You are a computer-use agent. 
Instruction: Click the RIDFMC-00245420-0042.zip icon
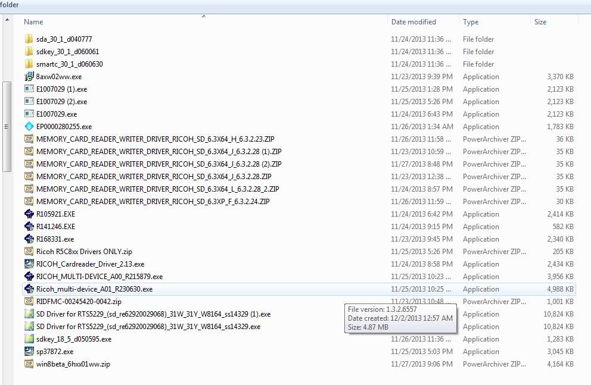point(29,301)
